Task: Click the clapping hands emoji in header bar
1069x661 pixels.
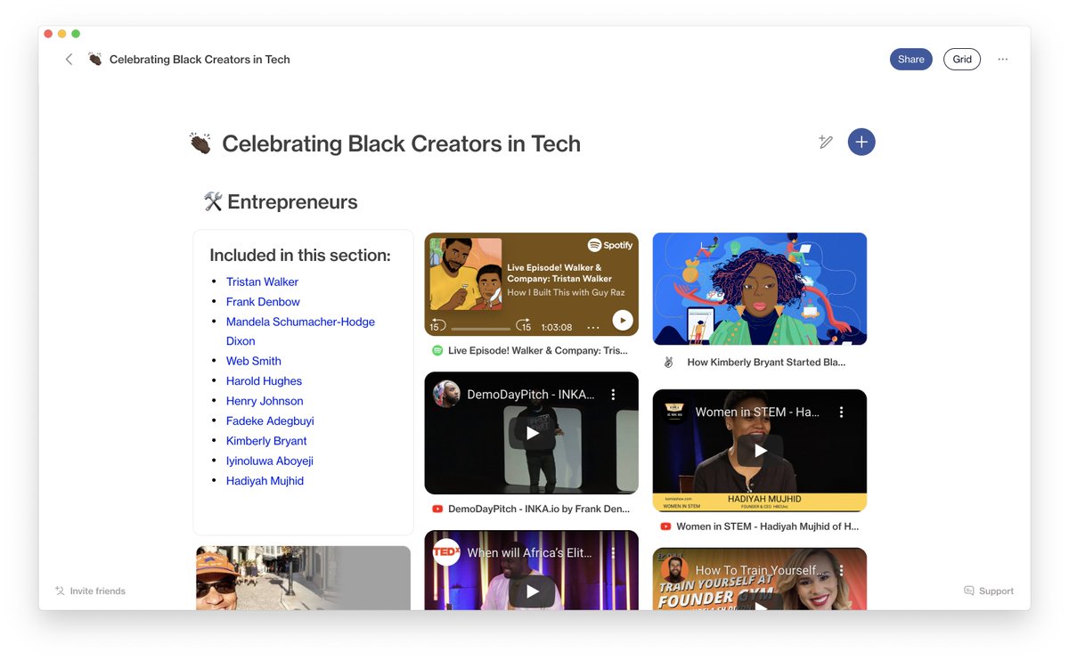Action: 94,59
